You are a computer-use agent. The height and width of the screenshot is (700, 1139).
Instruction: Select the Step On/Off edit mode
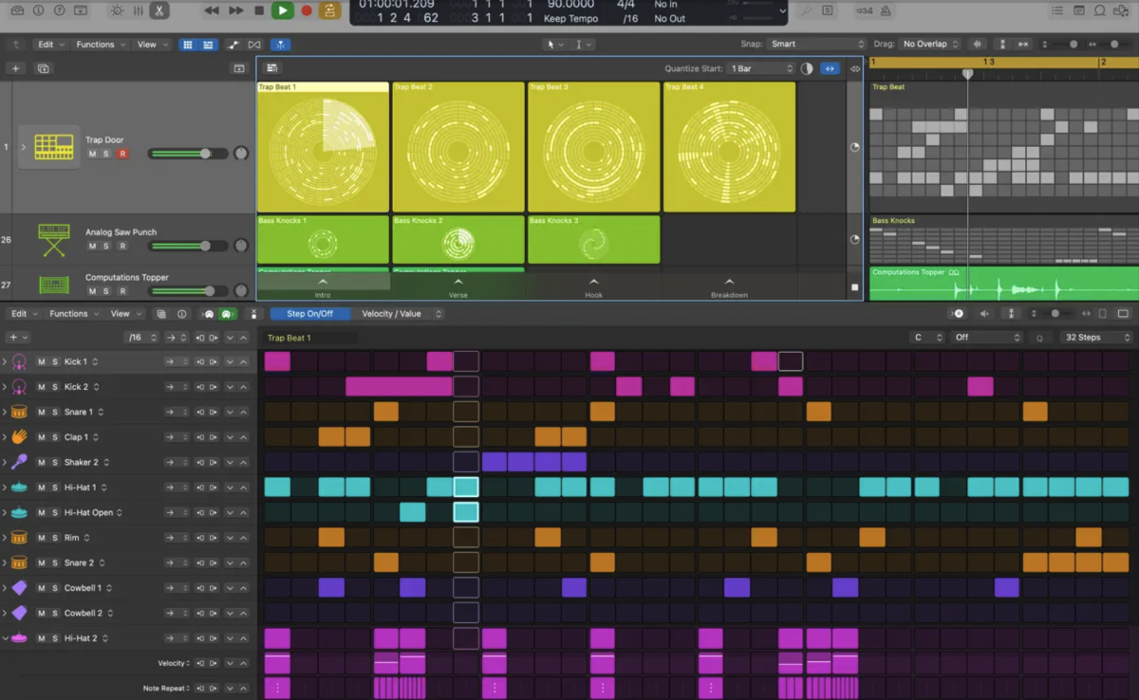tap(310, 314)
